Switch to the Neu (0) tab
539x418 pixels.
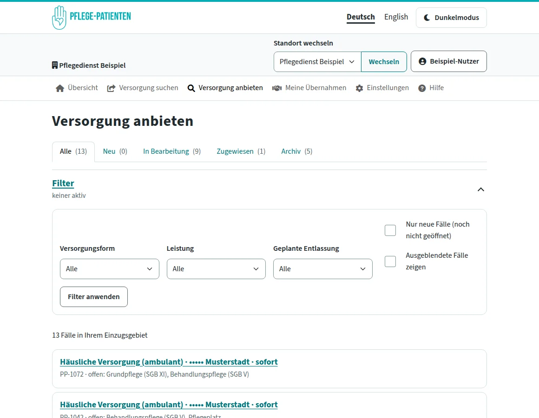(x=115, y=151)
